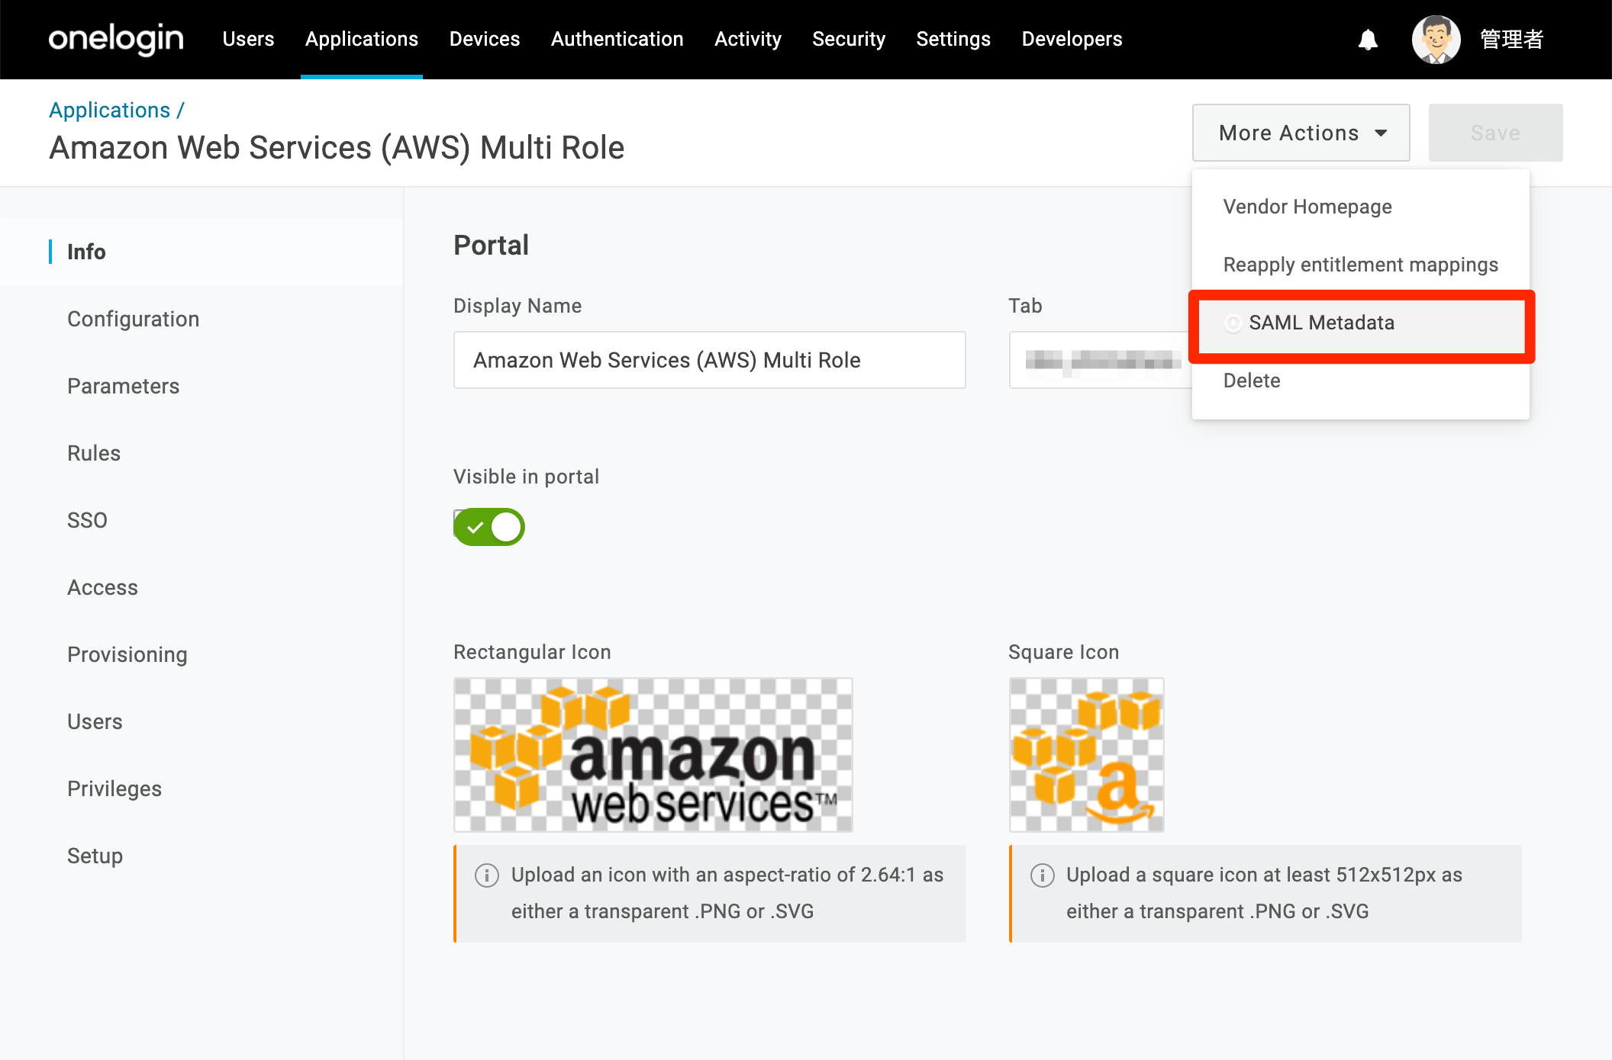Open the Activity menu
1612x1060 pixels.
point(748,39)
